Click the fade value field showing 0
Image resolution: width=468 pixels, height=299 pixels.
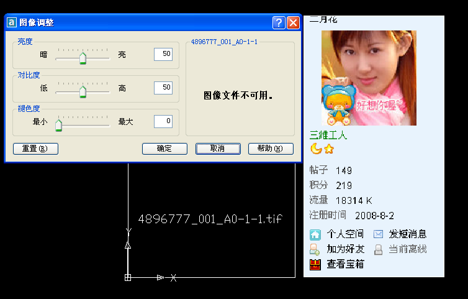(163, 121)
